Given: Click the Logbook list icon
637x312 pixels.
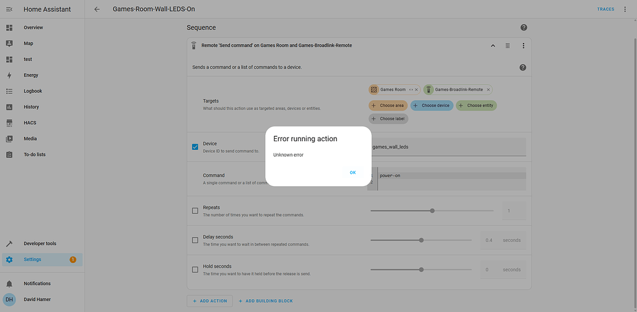Looking at the screenshot, I should (9, 91).
